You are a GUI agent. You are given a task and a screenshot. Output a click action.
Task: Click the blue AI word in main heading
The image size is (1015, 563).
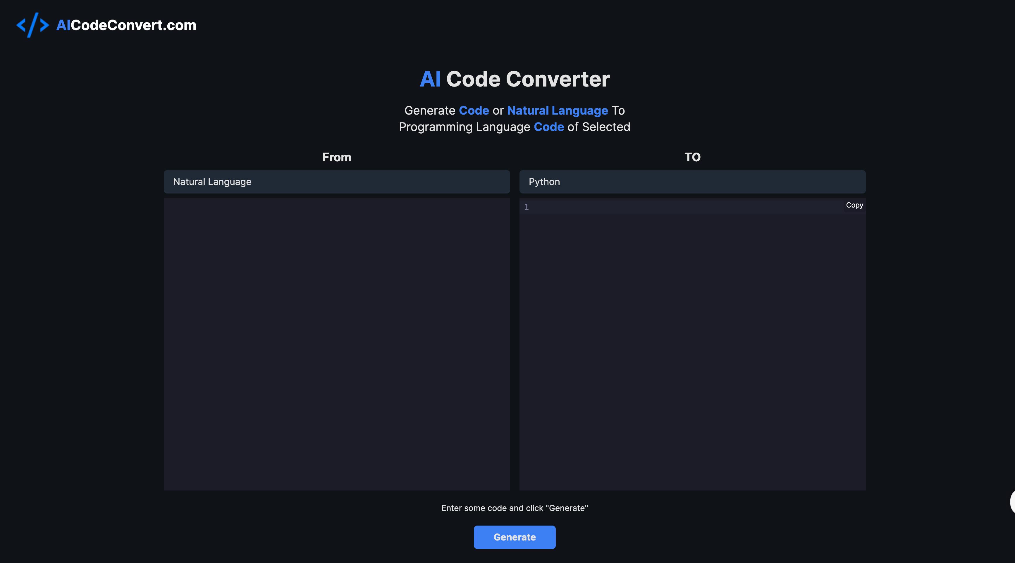(430, 79)
